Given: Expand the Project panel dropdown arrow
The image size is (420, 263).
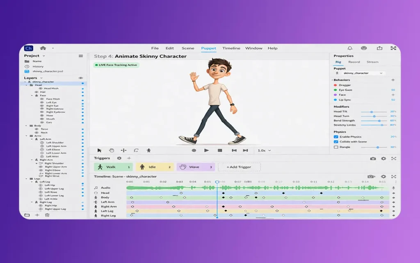Looking at the screenshot, I should 44,56.
